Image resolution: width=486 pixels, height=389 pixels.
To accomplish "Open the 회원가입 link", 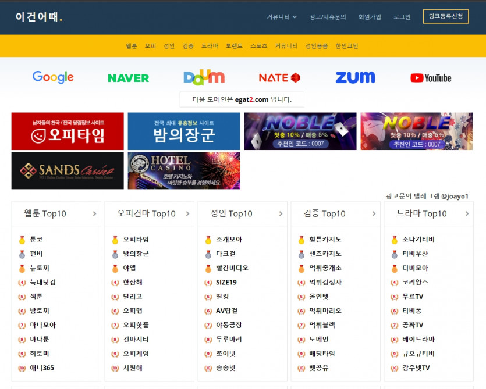I will point(370,17).
